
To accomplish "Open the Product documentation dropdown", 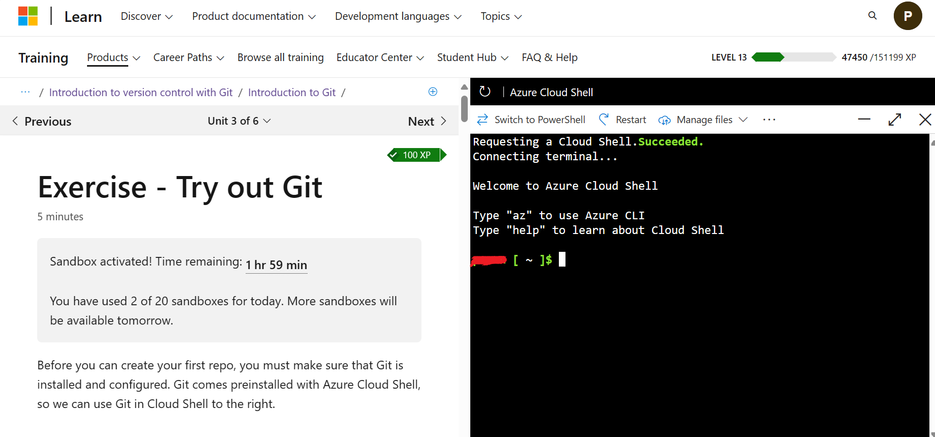I will (254, 16).
